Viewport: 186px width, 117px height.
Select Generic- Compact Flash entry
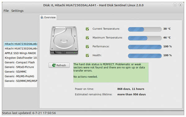[21, 62]
